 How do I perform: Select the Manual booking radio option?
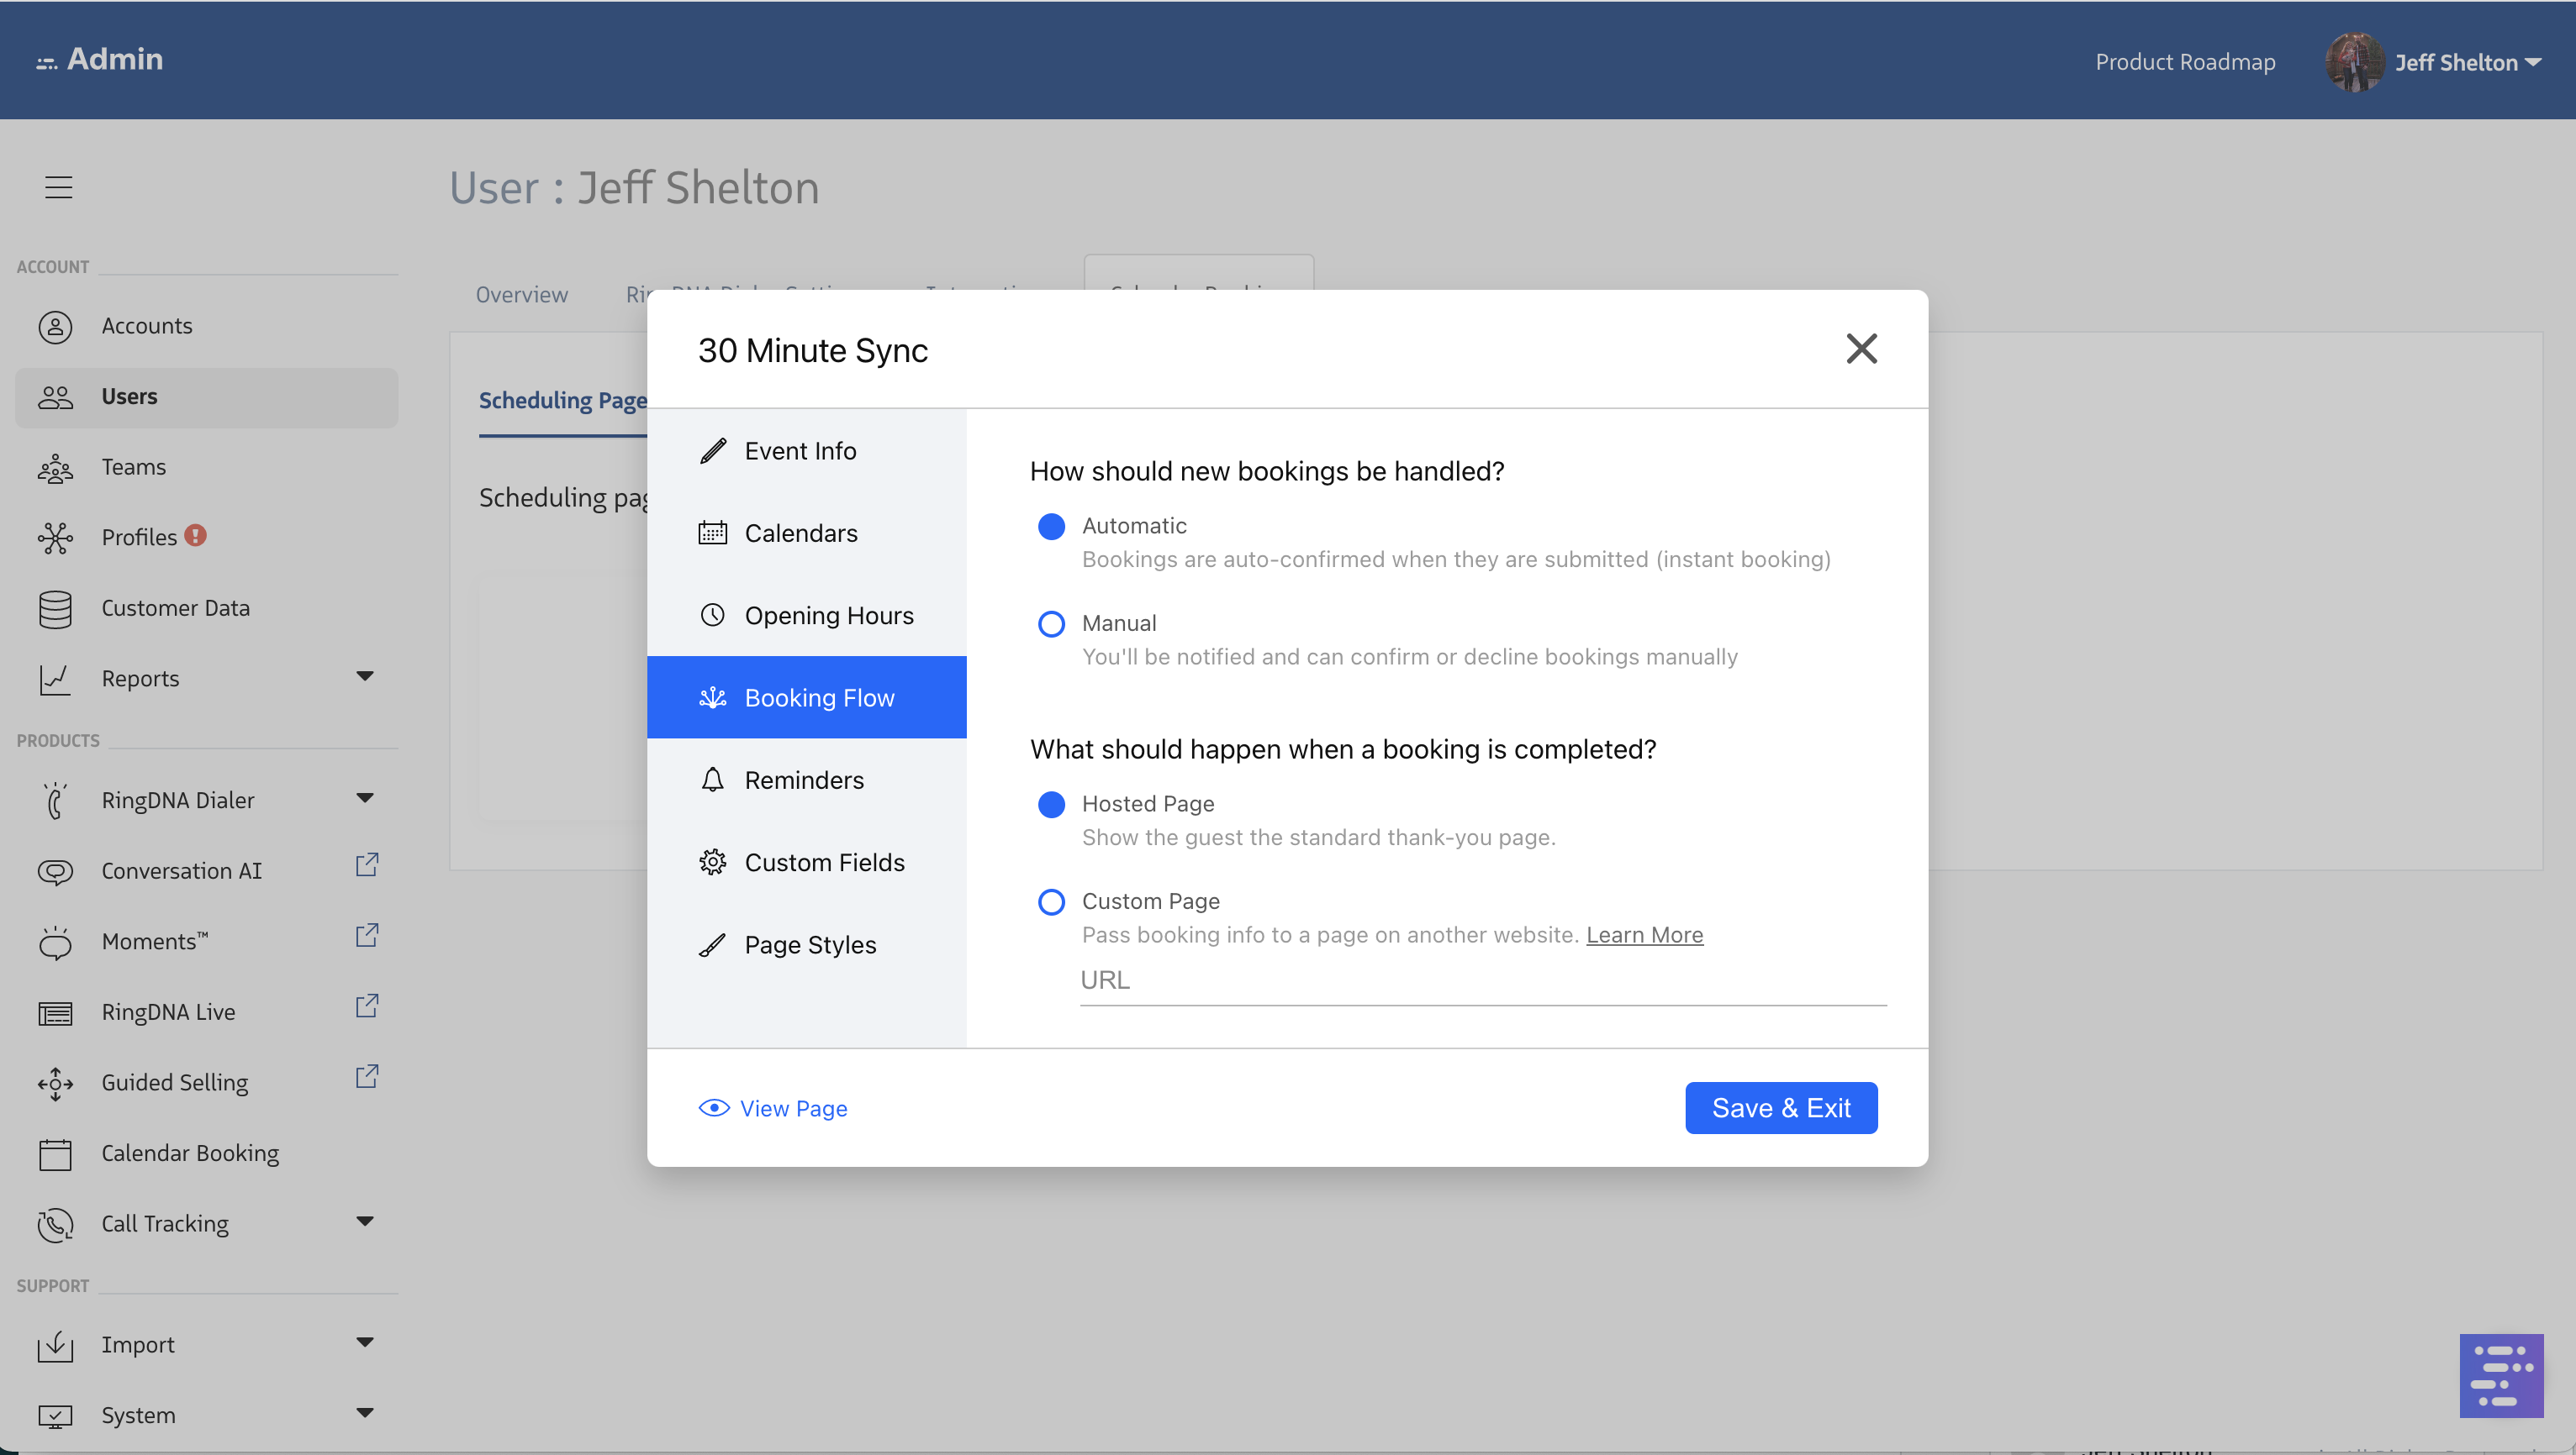pyautogui.click(x=1051, y=623)
